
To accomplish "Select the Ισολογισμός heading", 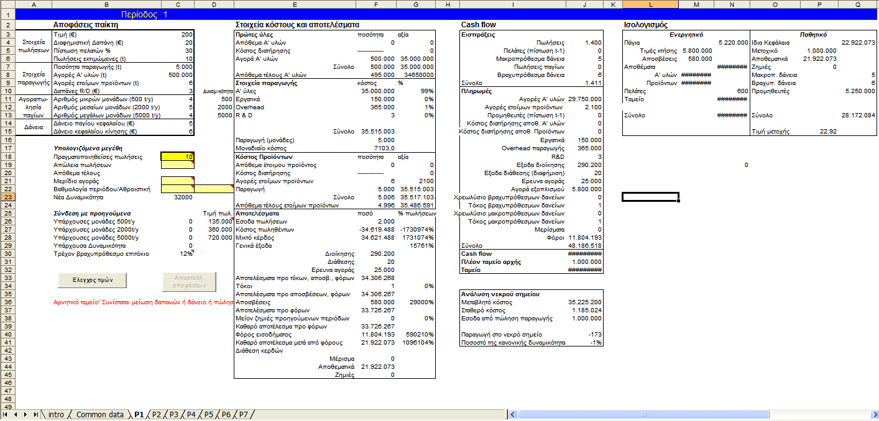I will click(x=645, y=25).
